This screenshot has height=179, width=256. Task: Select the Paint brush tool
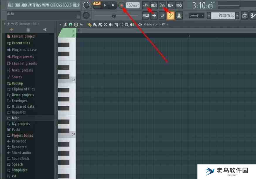pyautogui.click(x=95, y=25)
